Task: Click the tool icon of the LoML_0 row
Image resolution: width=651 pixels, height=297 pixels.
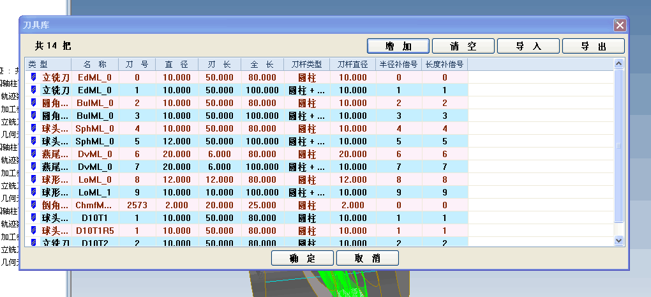Action: click(34, 179)
